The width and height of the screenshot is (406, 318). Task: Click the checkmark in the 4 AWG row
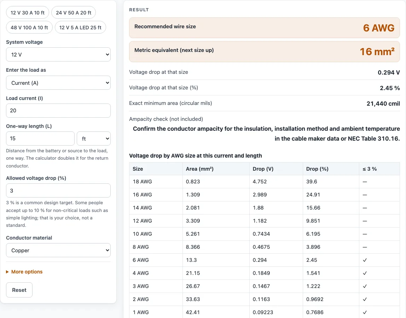pyautogui.click(x=365, y=273)
